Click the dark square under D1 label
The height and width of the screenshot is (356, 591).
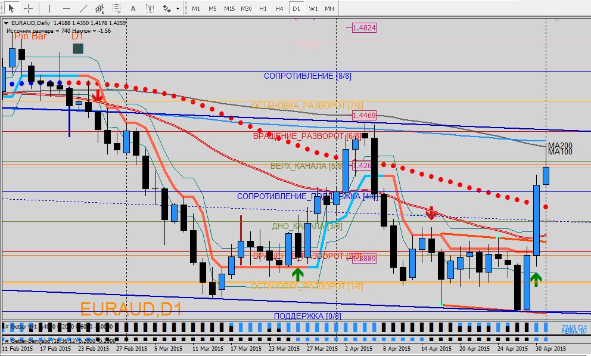pyautogui.click(x=78, y=48)
